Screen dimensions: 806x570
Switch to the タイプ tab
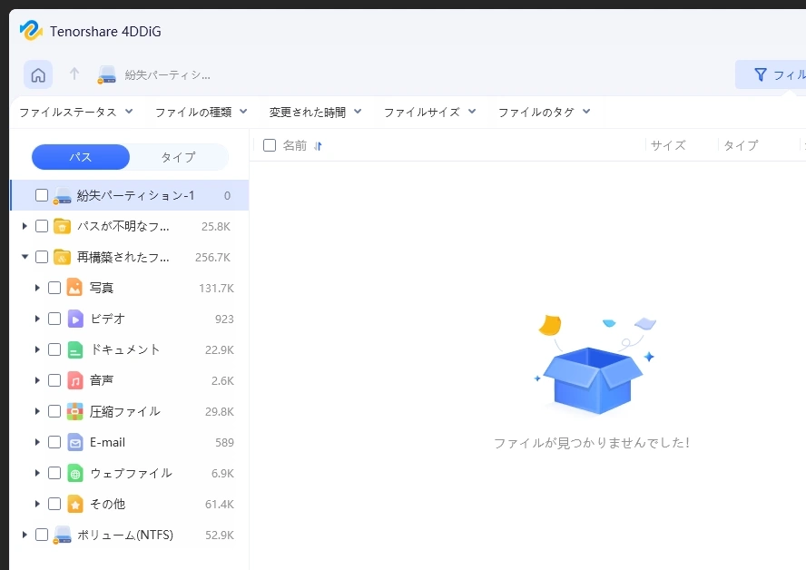click(x=177, y=156)
